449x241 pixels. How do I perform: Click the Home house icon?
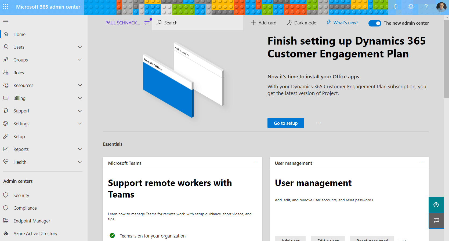click(x=6, y=34)
